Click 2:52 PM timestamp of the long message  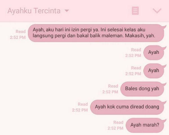click(x=18, y=37)
